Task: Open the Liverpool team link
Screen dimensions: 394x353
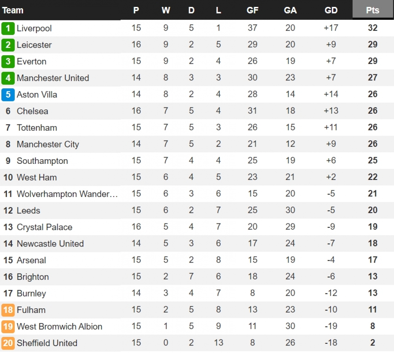Action: point(34,28)
